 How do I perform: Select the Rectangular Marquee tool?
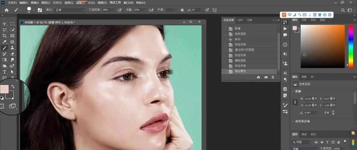pos(12,24)
